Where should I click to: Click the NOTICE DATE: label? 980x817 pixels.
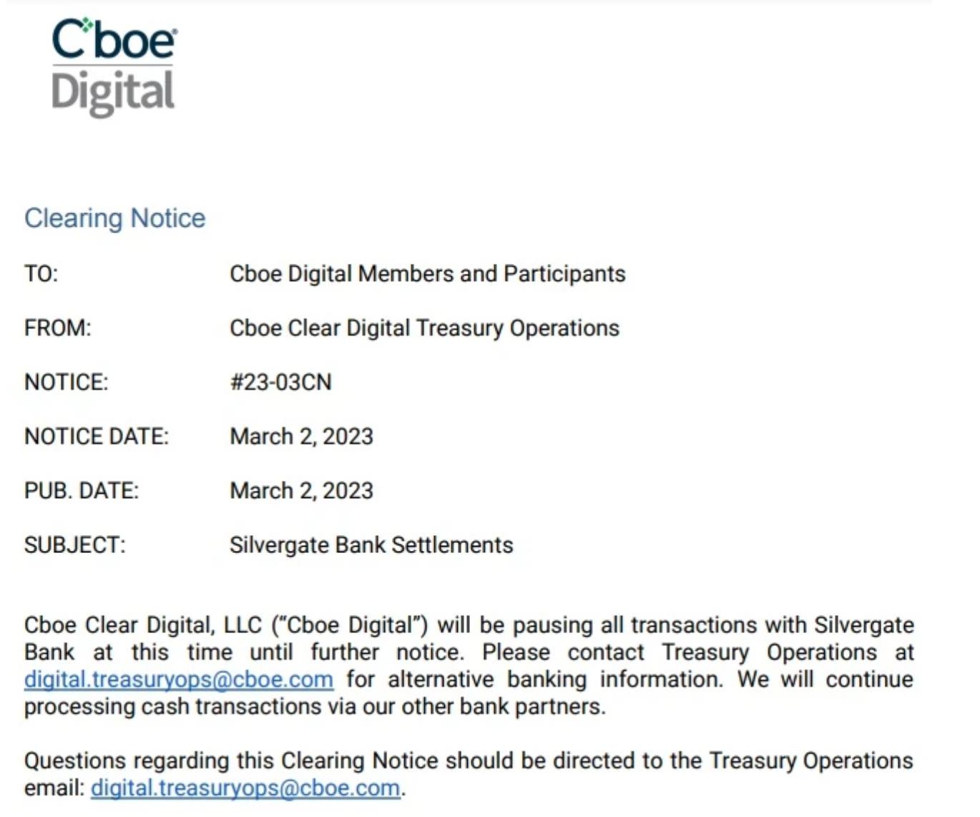[97, 437]
